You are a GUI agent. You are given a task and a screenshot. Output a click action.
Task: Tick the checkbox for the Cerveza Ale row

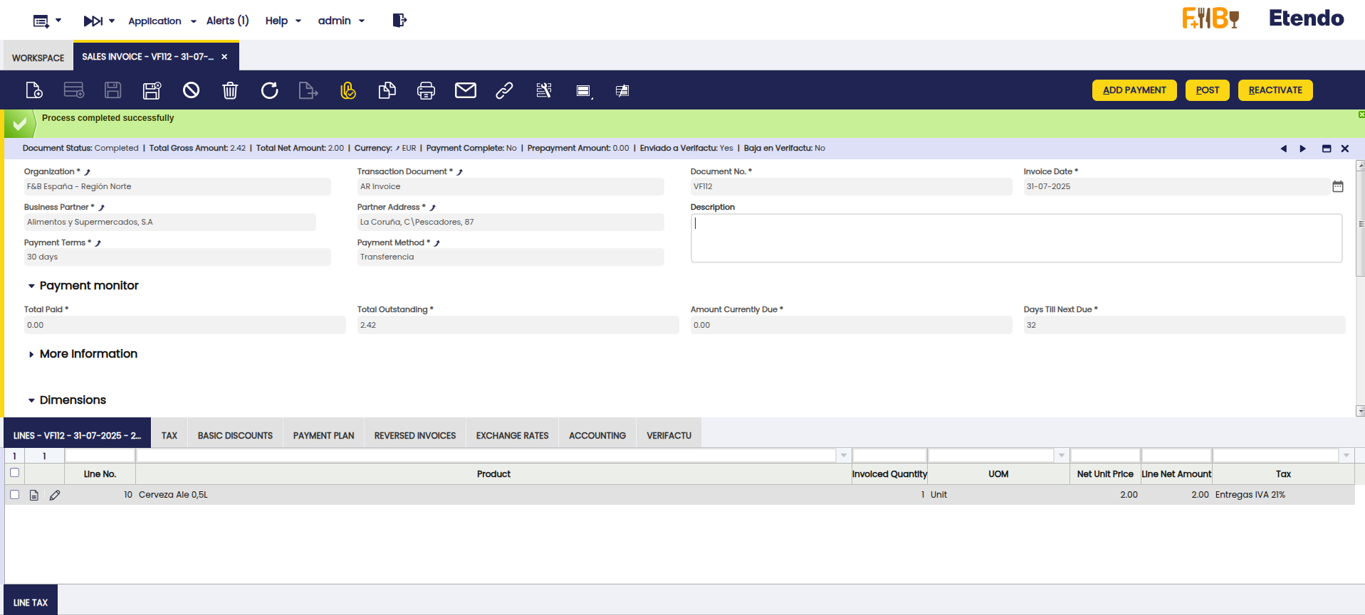tap(14, 494)
